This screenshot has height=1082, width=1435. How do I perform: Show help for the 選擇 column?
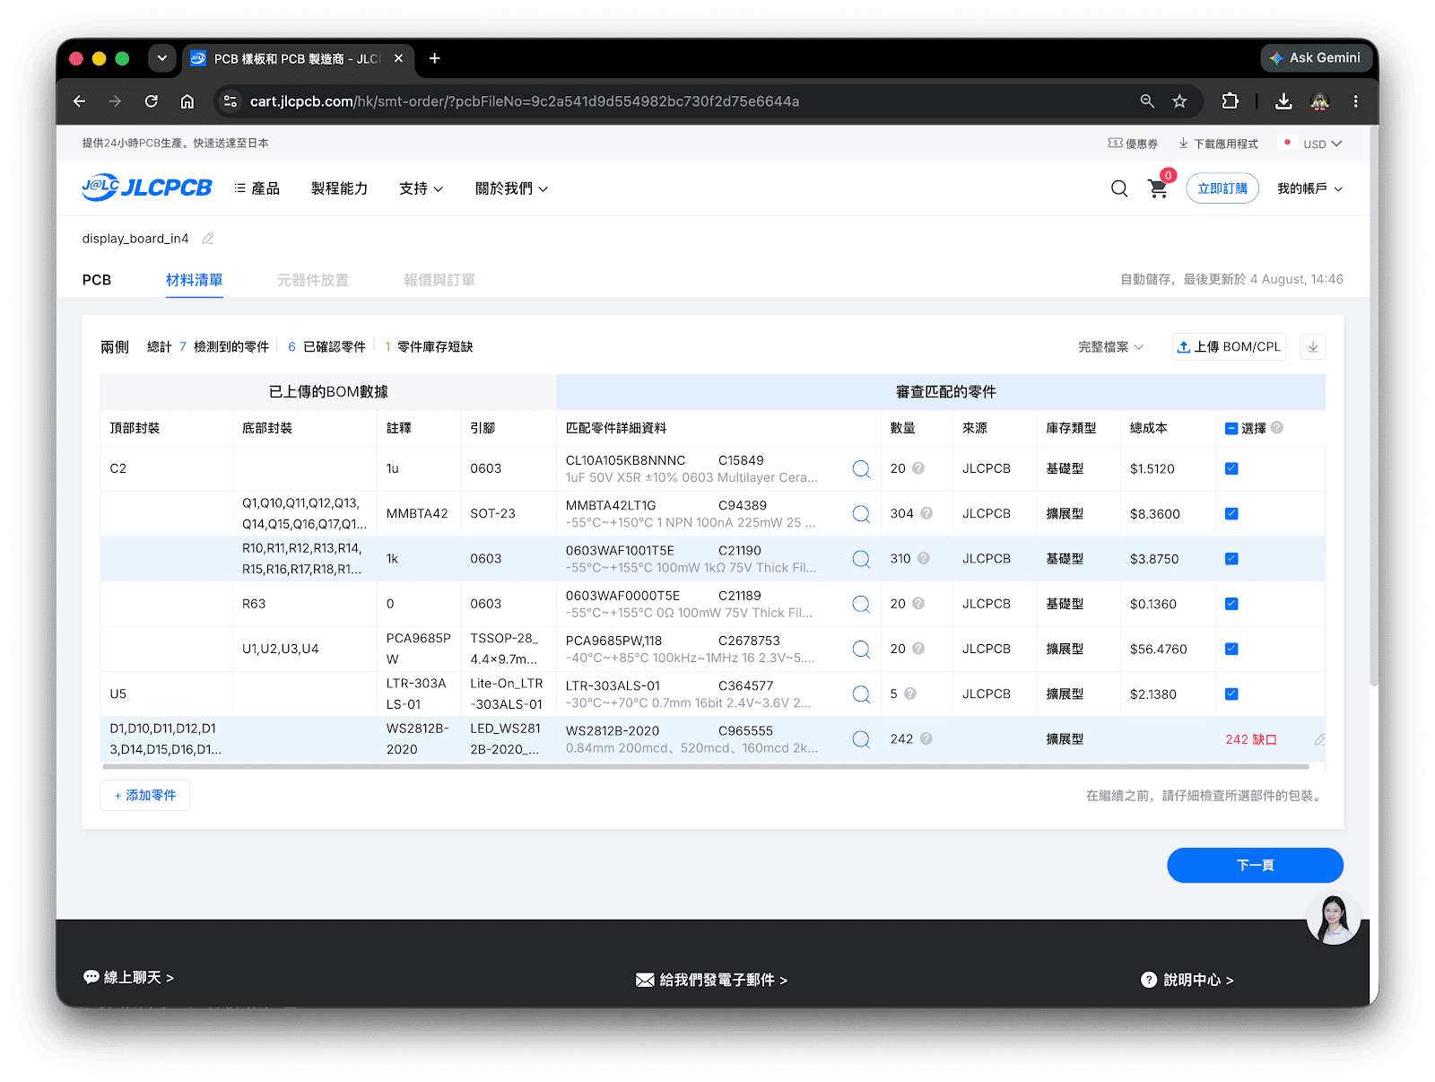1277,428
